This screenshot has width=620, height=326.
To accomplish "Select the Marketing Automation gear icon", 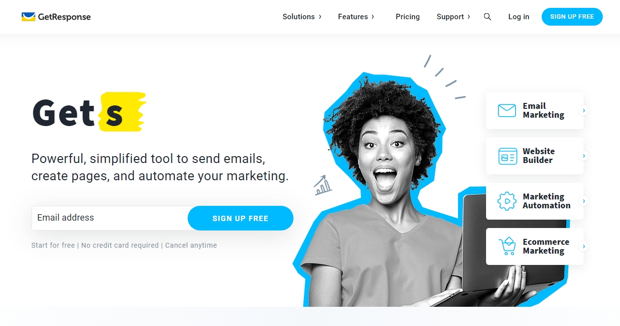I will coord(507,201).
